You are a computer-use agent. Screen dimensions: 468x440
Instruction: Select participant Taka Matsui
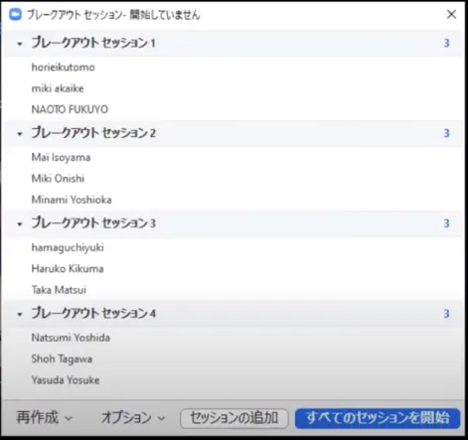59,290
